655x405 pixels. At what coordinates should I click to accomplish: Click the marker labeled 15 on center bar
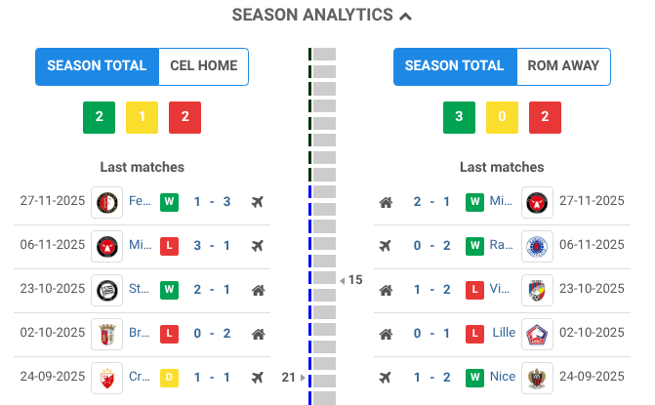point(353,280)
